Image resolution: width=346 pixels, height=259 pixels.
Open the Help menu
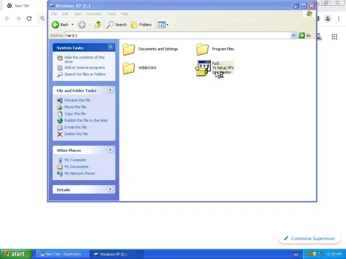124,14
